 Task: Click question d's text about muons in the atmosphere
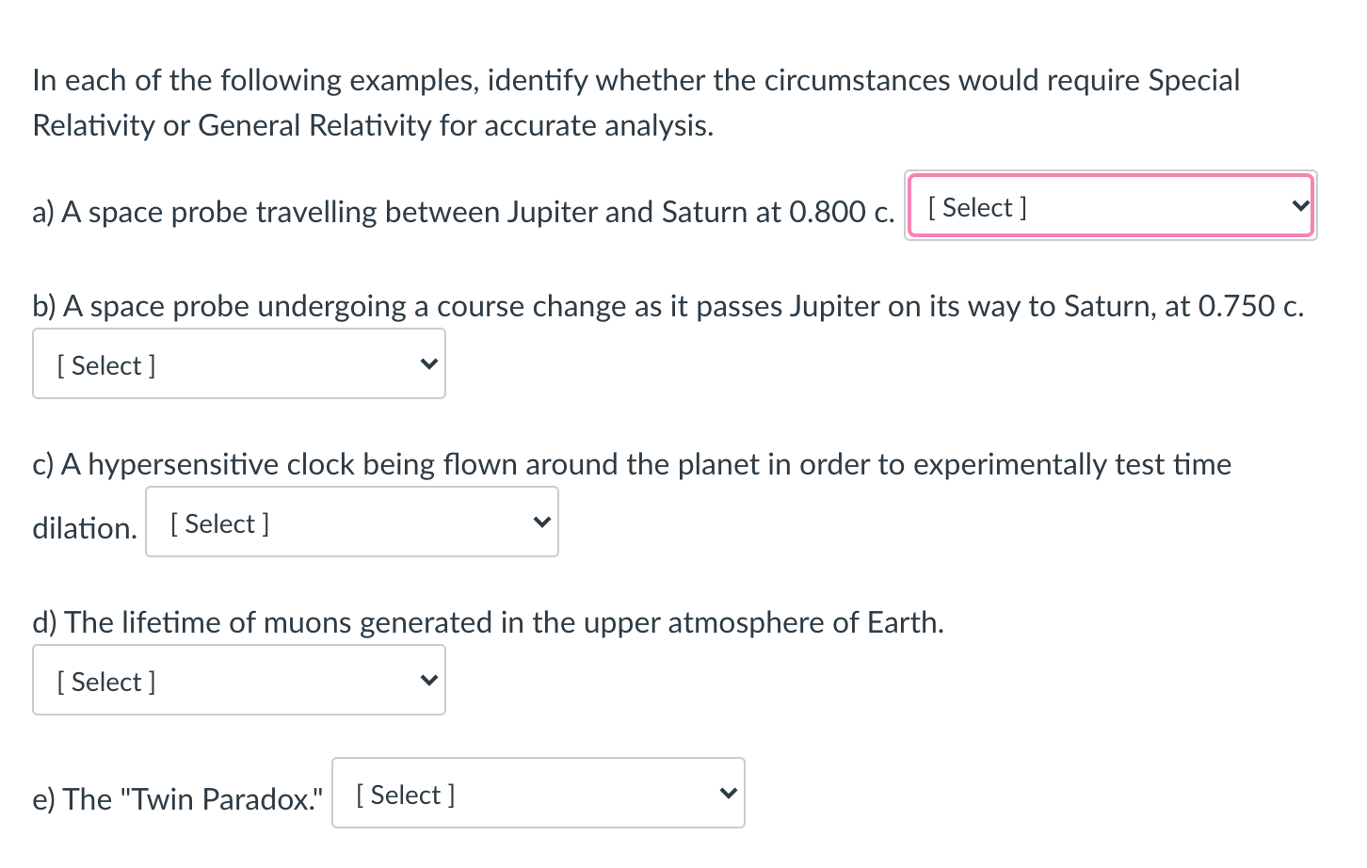tap(488, 621)
